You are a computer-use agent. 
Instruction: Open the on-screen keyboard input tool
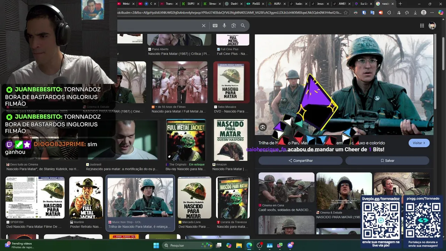tap(215, 25)
